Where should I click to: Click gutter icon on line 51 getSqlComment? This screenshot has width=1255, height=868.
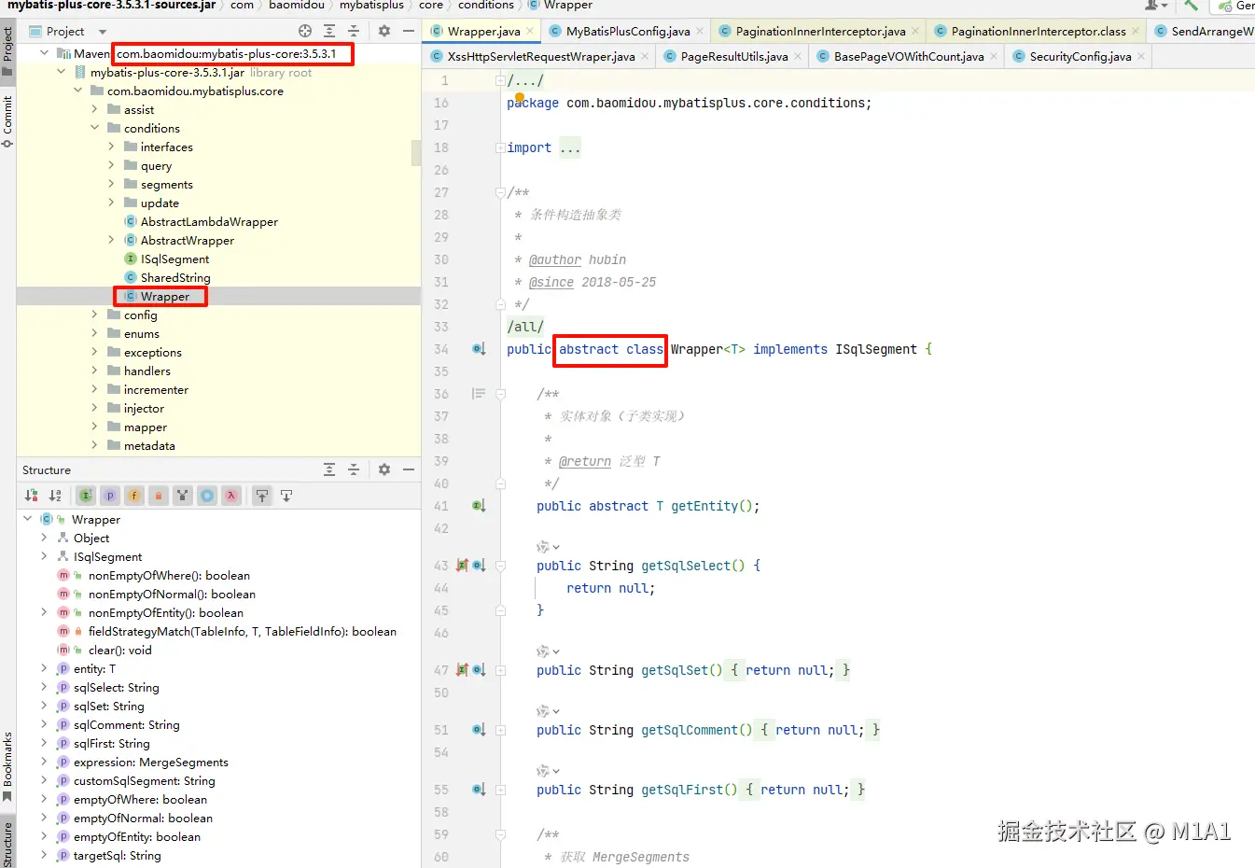(479, 730)
